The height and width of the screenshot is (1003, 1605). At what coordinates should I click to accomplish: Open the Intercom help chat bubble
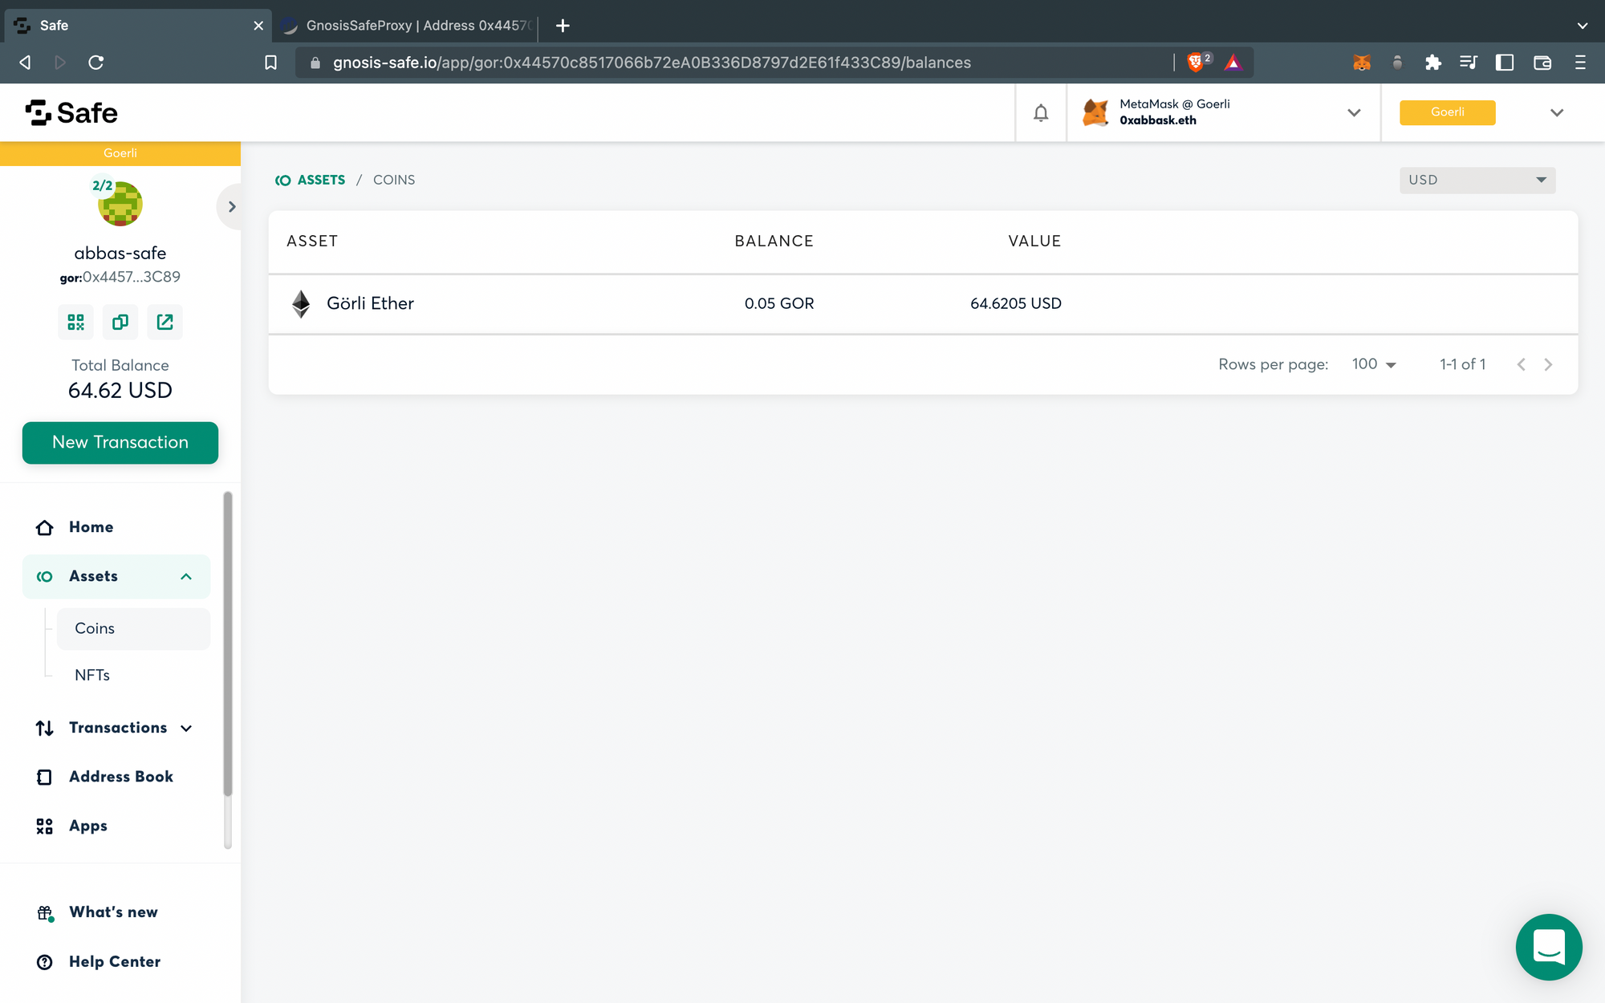[1549, 948]
